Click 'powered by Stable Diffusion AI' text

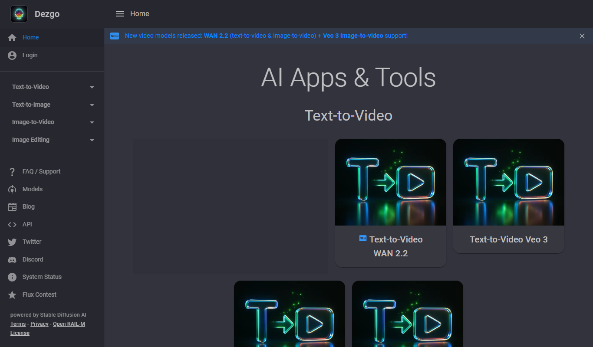tap(48, 315)
